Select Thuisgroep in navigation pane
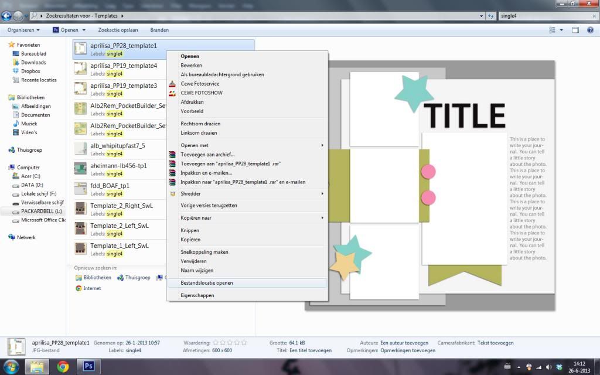 tap(29, 149)
